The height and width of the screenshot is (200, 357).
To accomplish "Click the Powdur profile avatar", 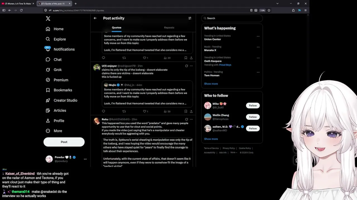I will 49,159.
